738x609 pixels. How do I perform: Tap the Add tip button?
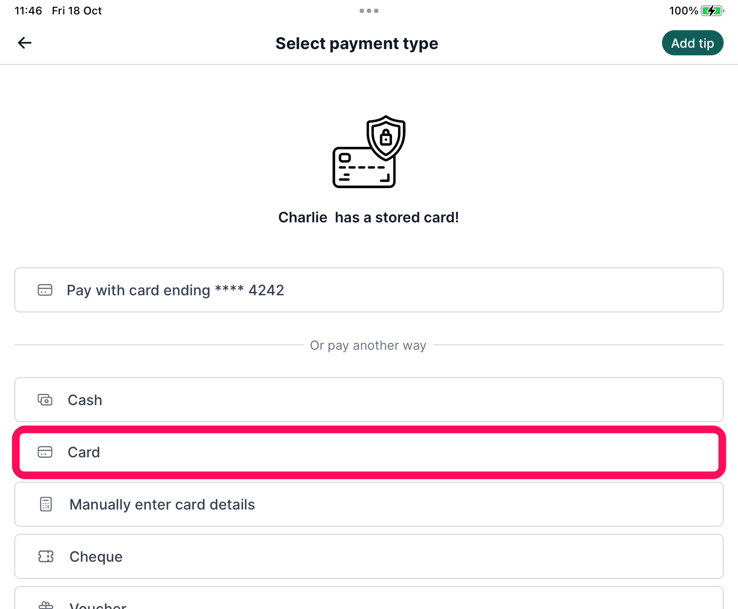pos(693,43)
